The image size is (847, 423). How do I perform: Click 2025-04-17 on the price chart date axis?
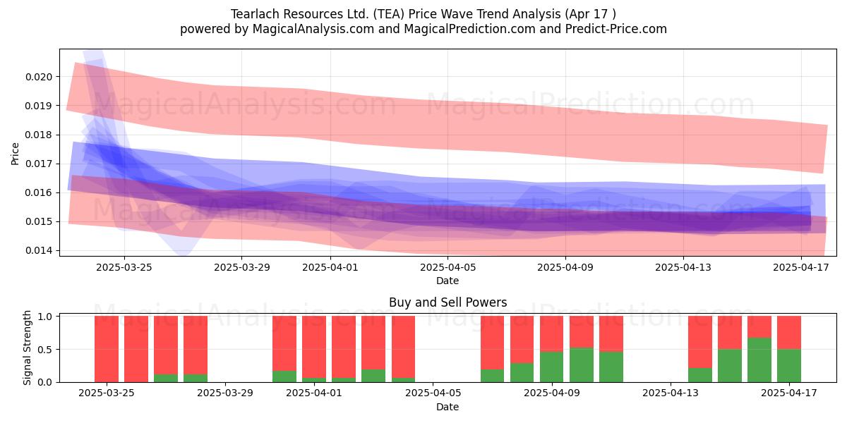coord(801,267)
